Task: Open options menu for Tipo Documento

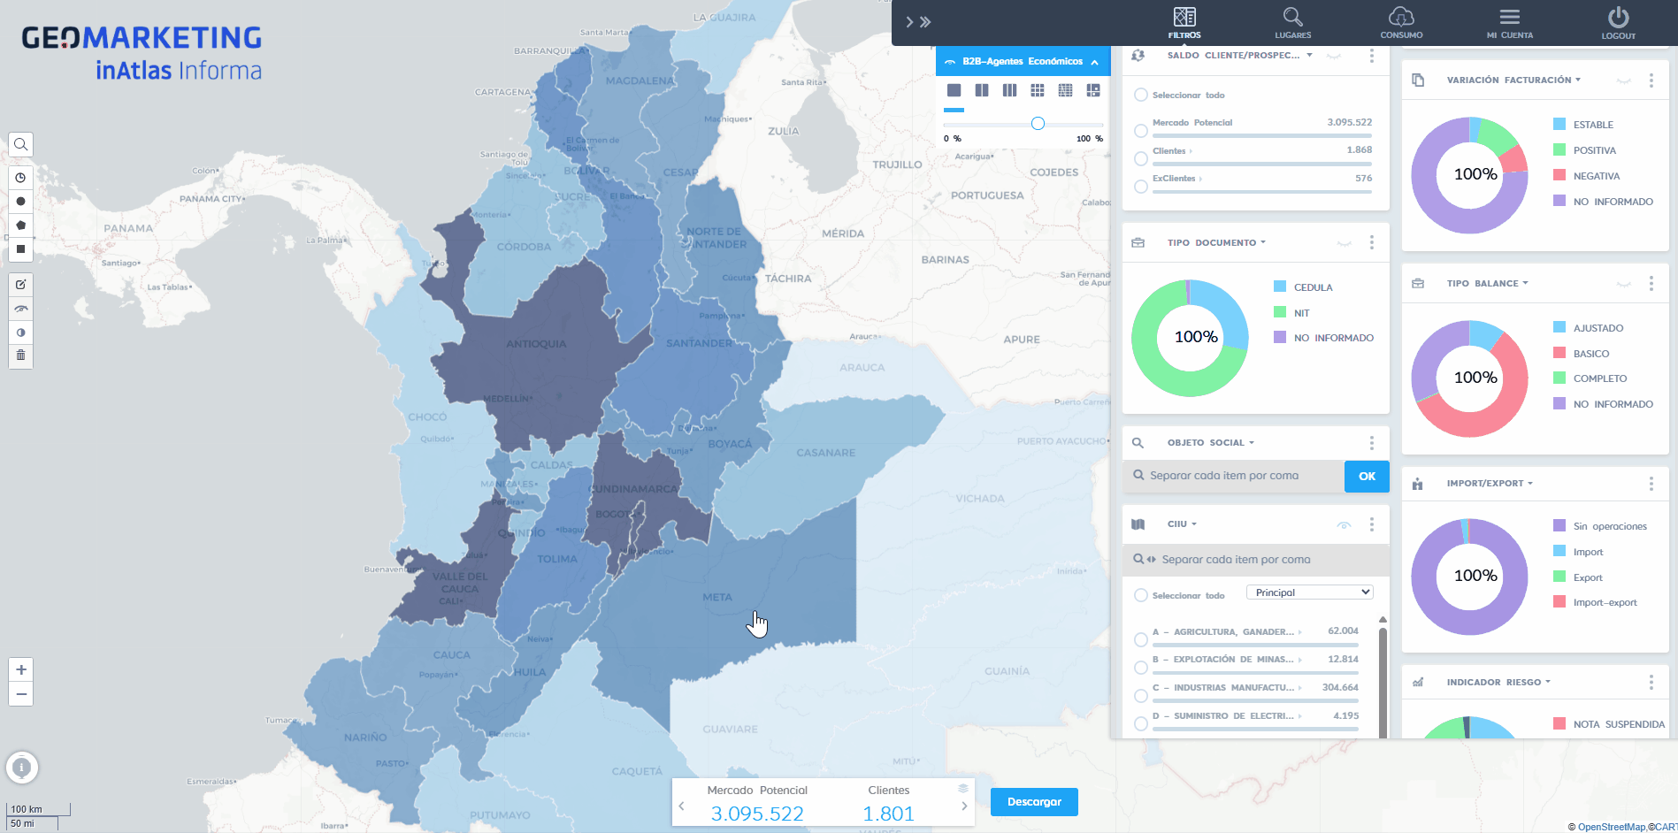Action: pos(1371,242)
